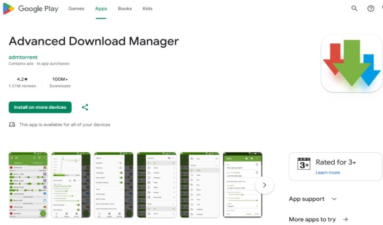
Task: Open the Learn more rating link
Action: (x=327, y=172)
